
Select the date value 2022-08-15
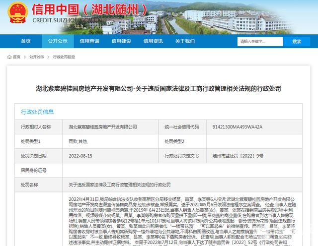click(110, 156)
